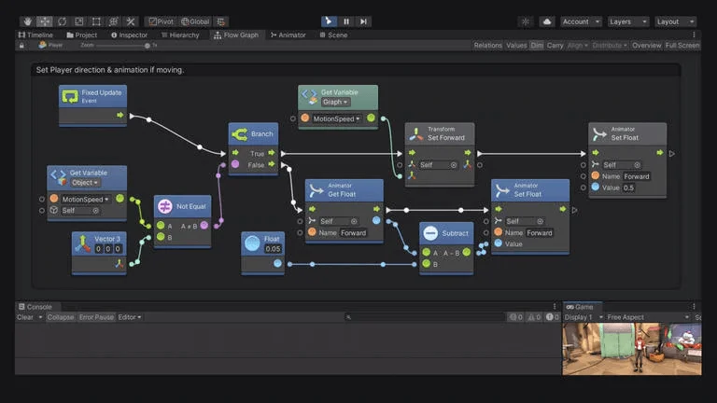
Task: Click the lock icon on graph toolbar
Action: [x=21, y=45]
